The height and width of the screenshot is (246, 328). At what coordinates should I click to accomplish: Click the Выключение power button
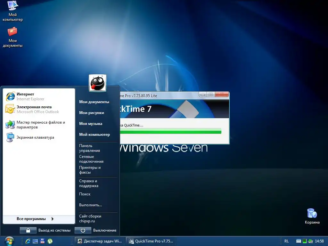tap(83, 230)
